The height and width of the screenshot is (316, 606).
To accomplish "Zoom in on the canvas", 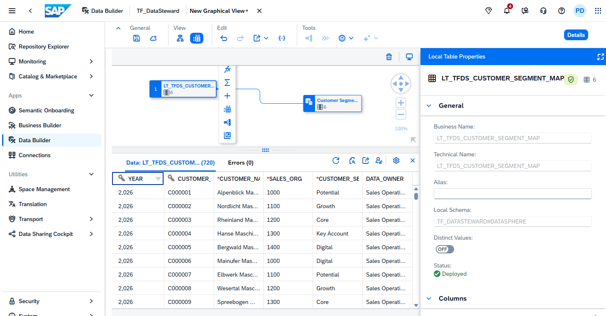I will 401,103.
